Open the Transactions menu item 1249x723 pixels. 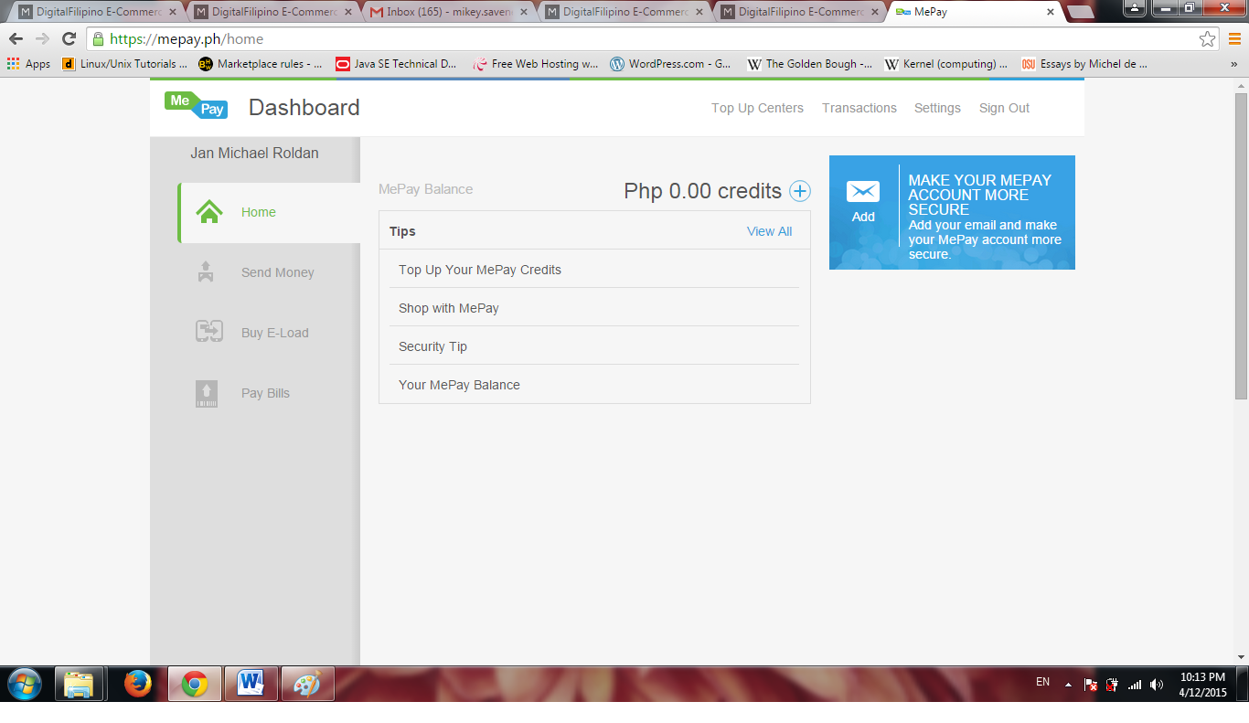tap(859, 108)
